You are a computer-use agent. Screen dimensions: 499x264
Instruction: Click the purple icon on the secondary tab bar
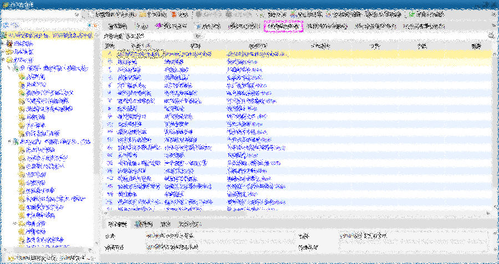click(x=159, y=26)
